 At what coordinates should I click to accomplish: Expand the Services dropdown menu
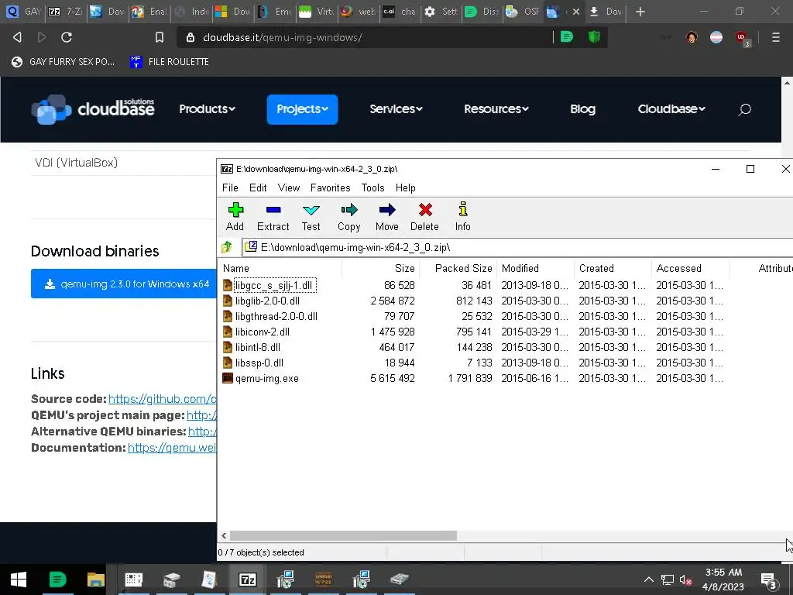click(x=396, y=109)
